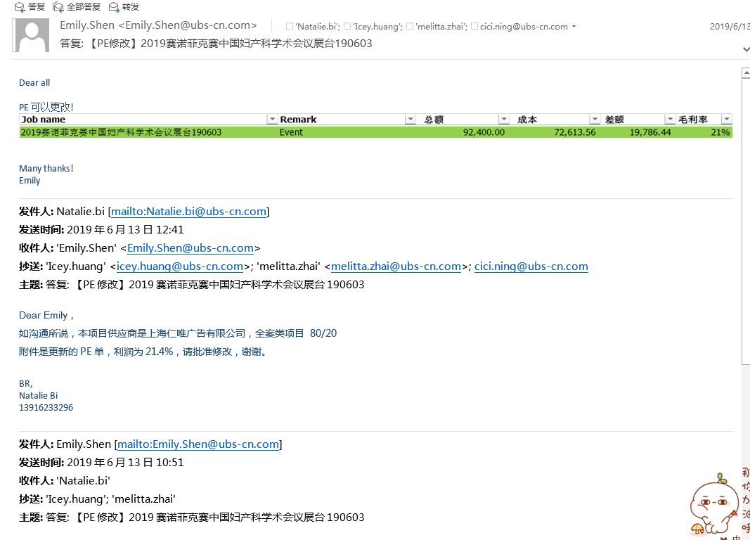Expand the recipients list arrow

point(574,27)
